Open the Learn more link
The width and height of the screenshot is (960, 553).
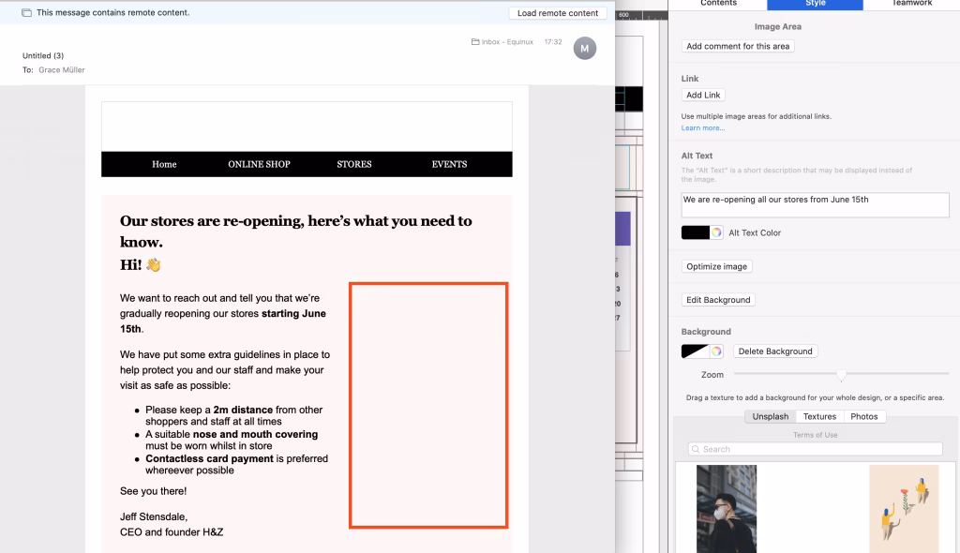[702, 127]
